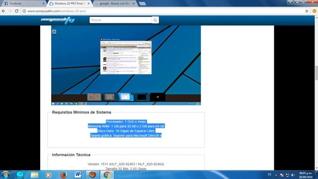Click the browser forward arrow
The image size is (318, 179).
10,11
